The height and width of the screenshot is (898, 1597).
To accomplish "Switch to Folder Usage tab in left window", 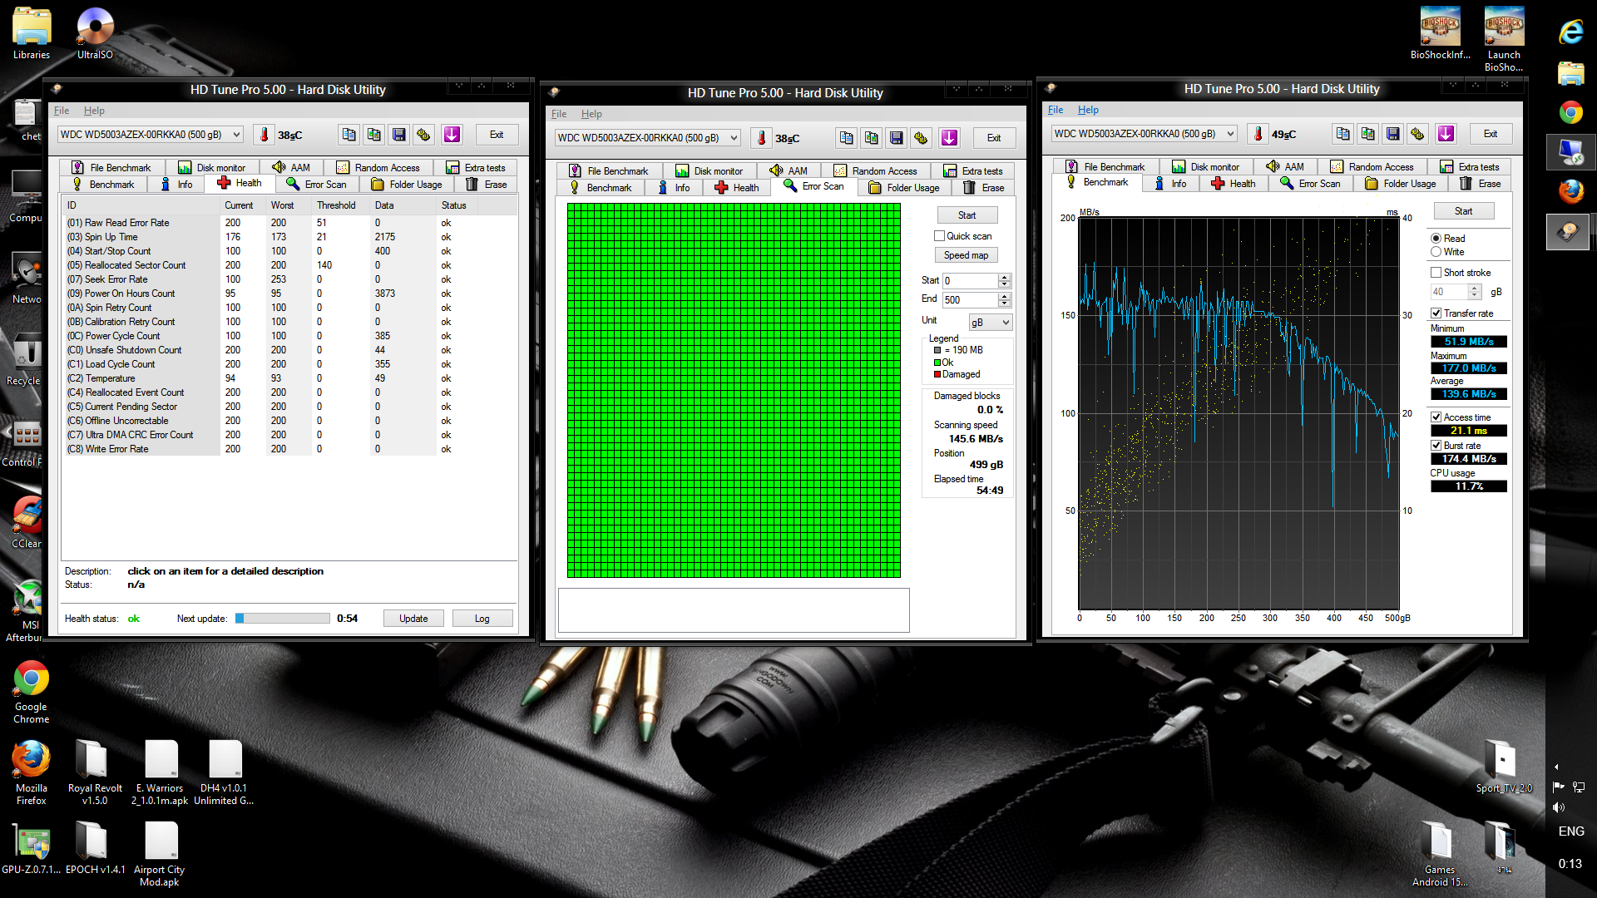I will coord(406,185).
